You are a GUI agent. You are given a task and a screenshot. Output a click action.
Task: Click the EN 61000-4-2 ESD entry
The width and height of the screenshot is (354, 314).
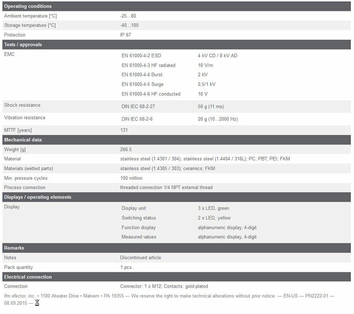pos(141,56)
